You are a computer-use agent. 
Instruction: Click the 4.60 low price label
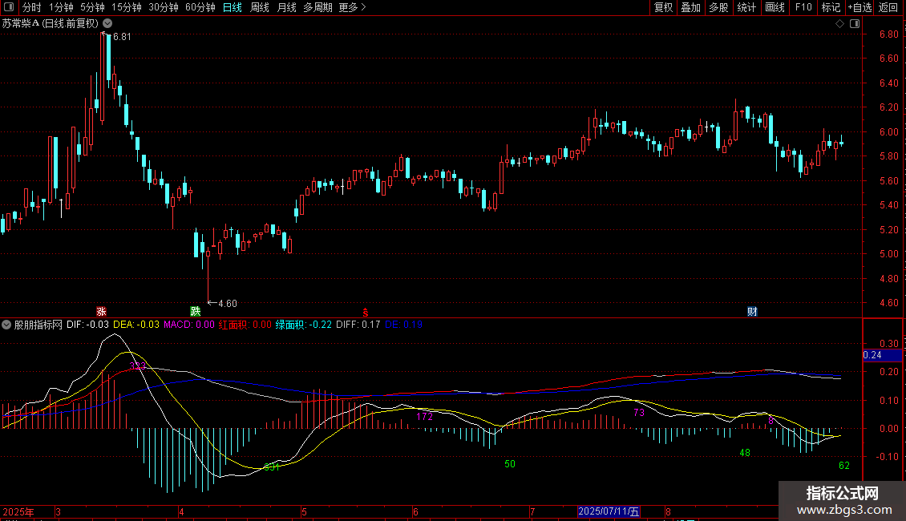228,304
